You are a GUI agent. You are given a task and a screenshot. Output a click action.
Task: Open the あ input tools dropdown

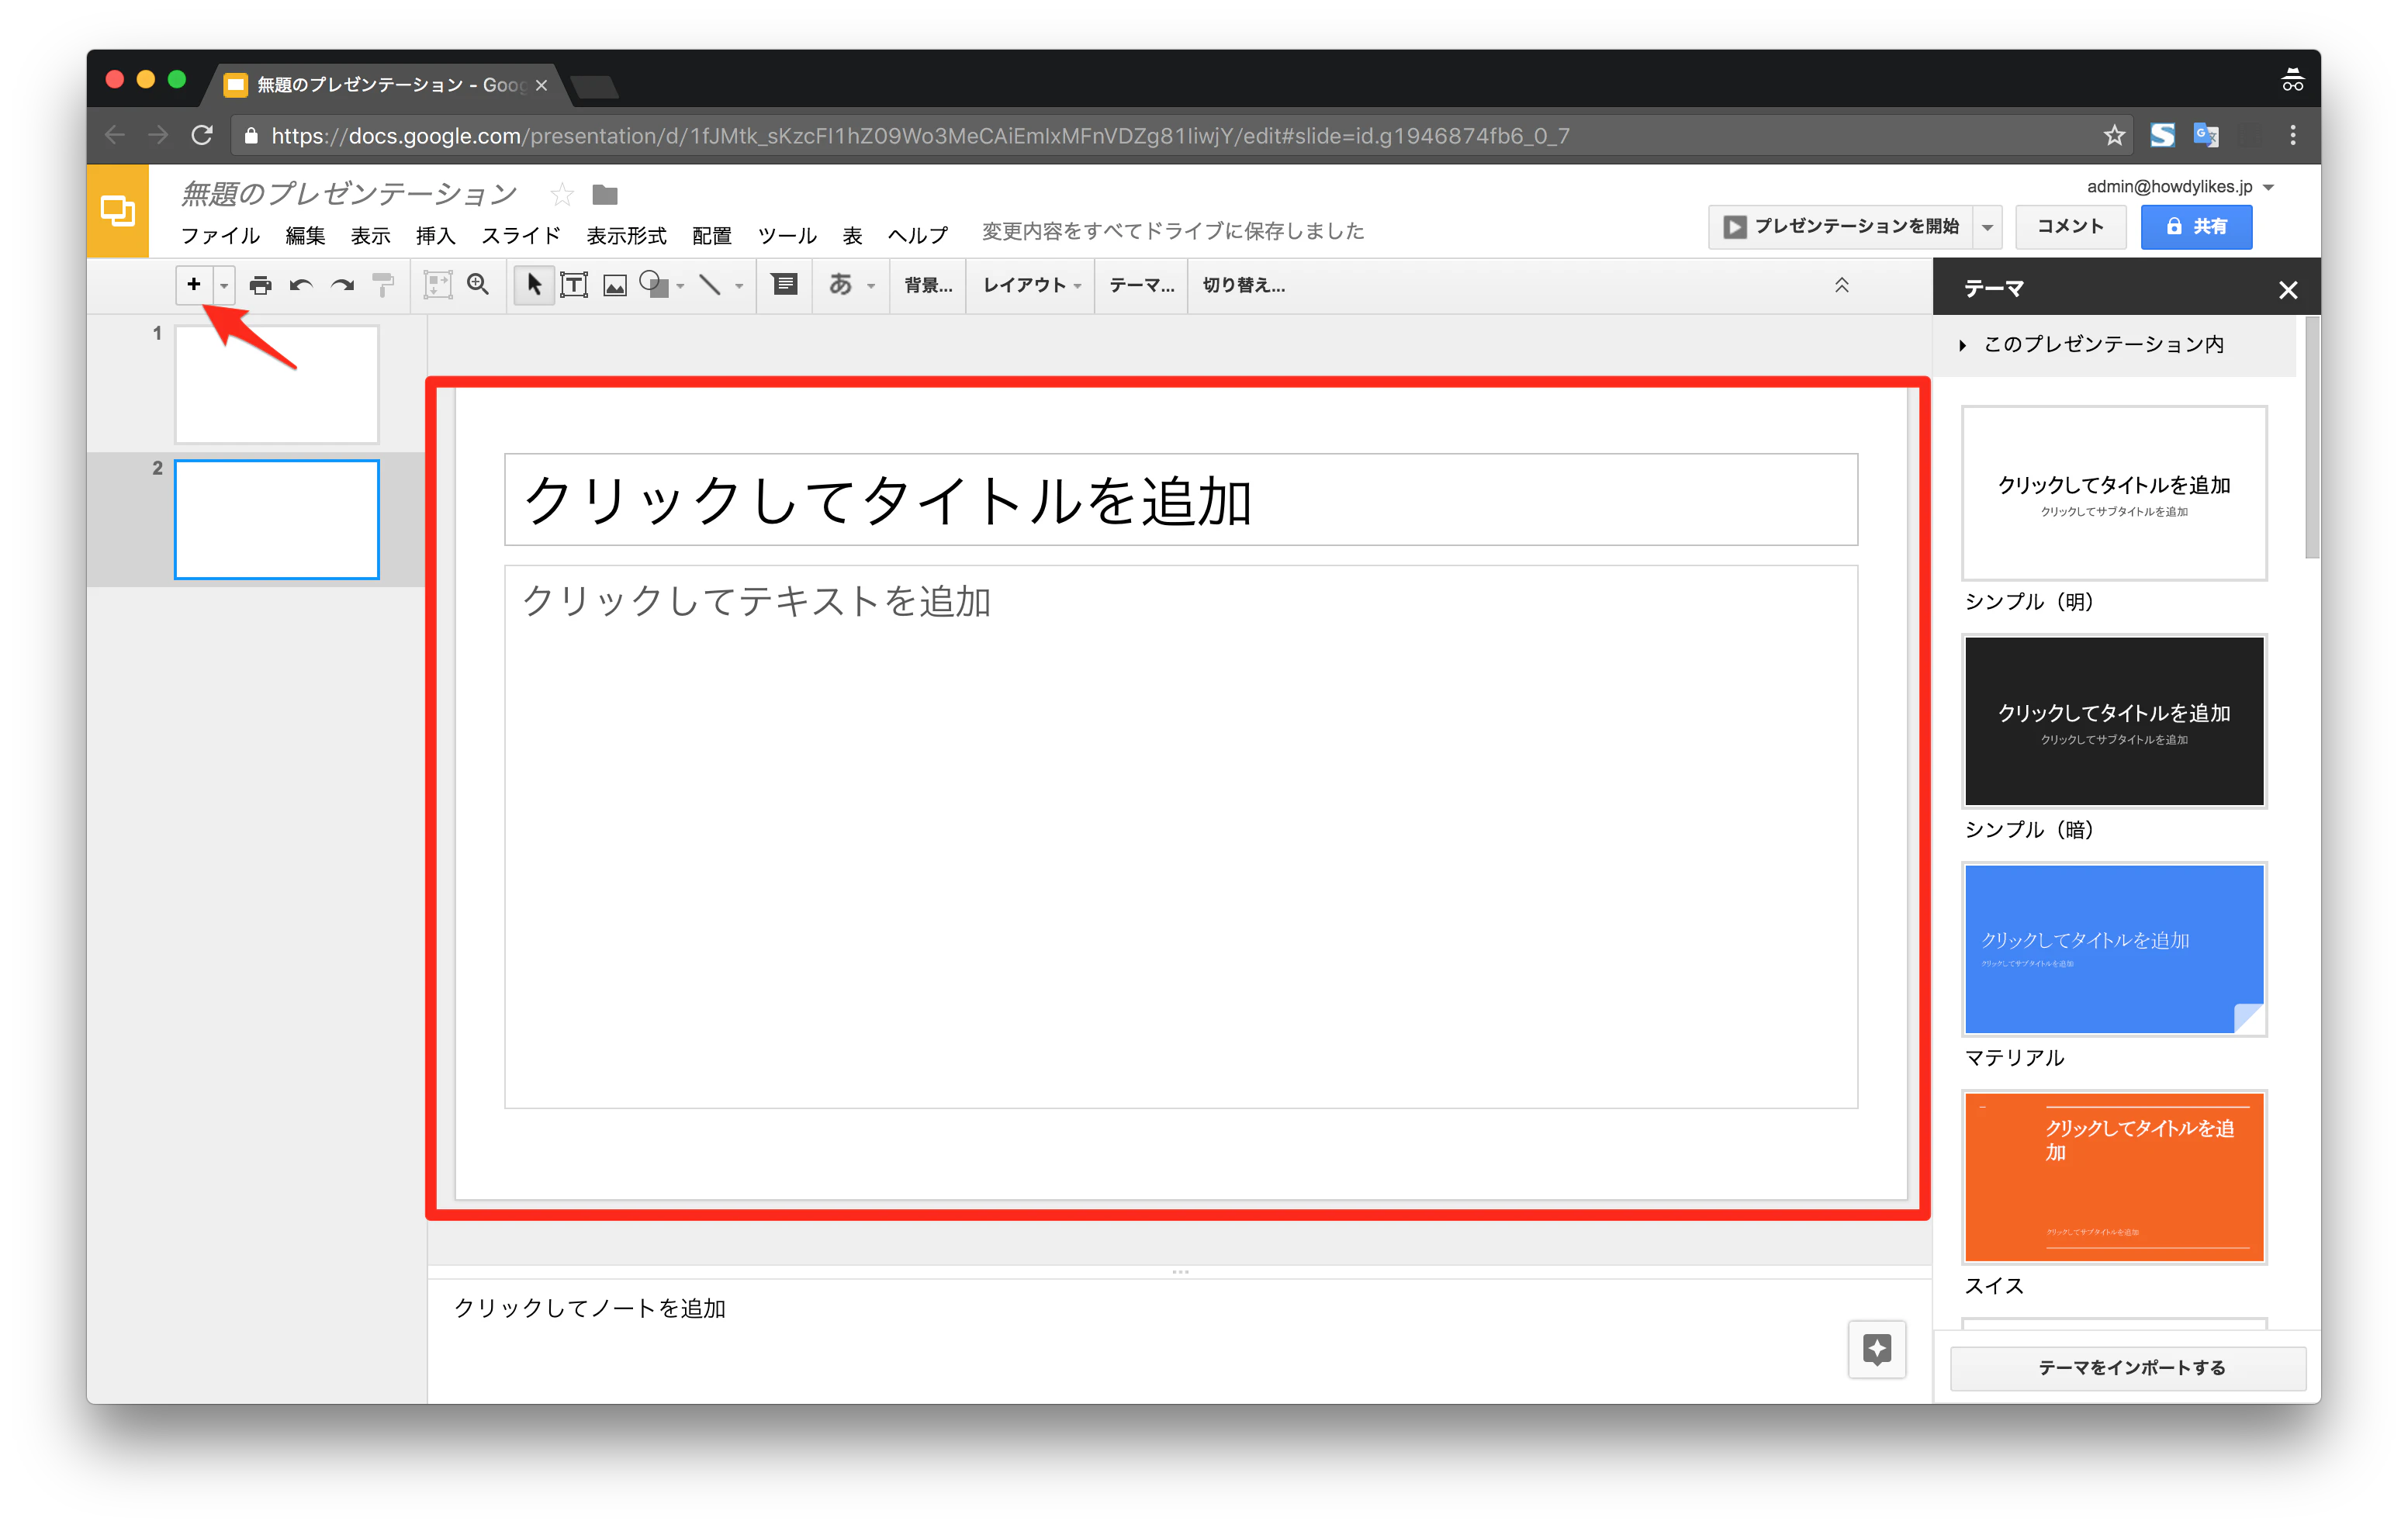pos(851,285)
